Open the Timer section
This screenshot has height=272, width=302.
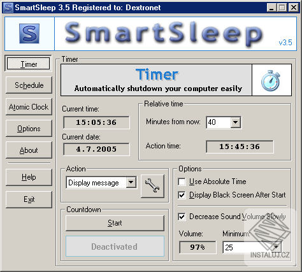point(29,64)
